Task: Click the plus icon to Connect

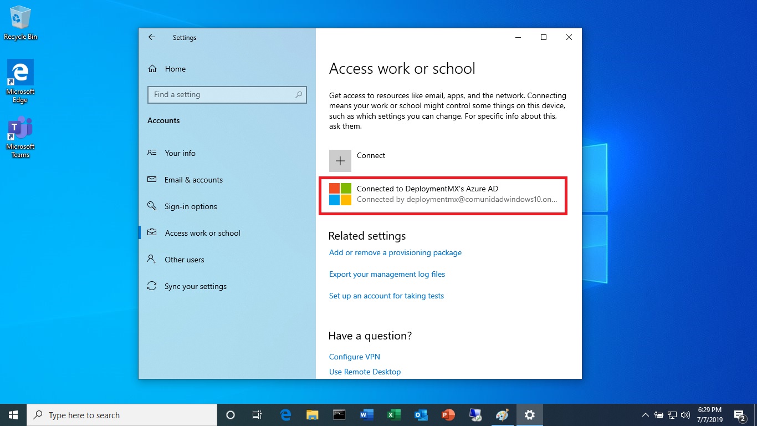Action: click(x=340, y=161)
